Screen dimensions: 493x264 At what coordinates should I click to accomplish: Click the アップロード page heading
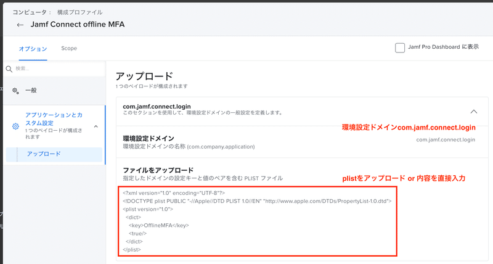click(144, 76)
